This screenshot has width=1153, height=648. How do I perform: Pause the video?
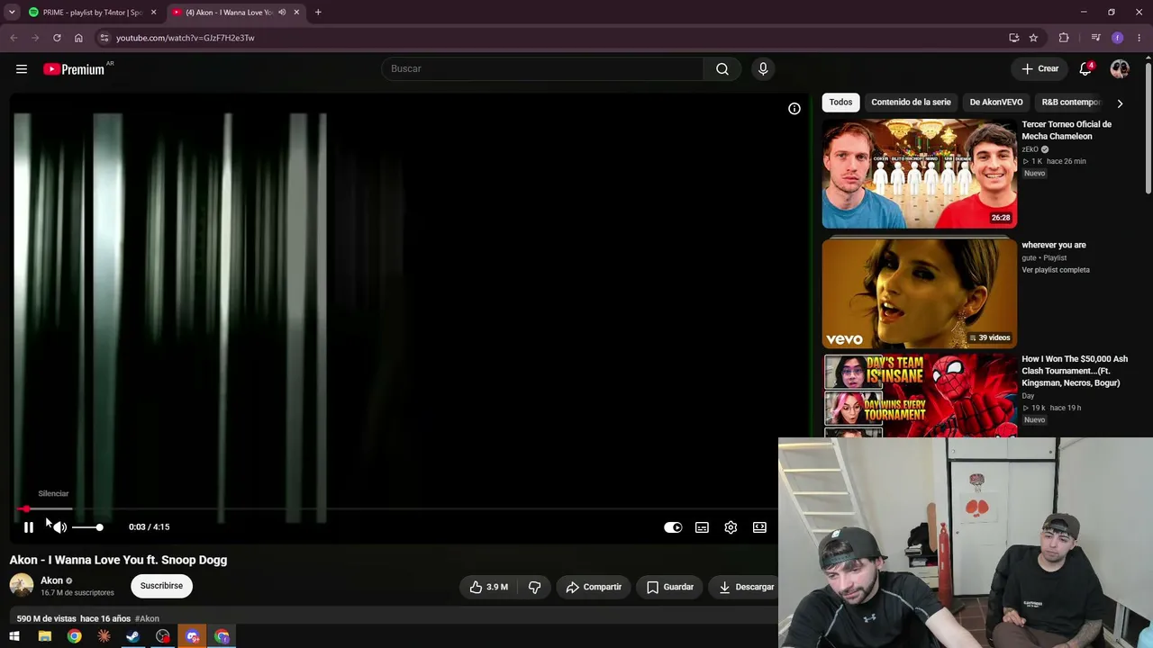[29, 527]
